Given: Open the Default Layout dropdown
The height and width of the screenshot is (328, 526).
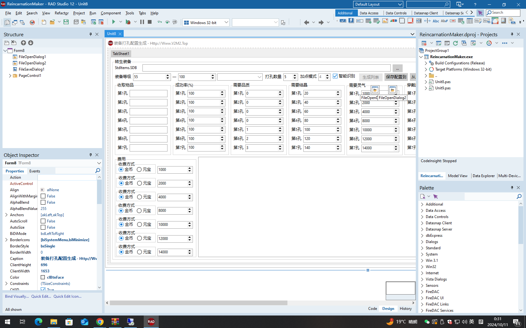Looking at the screenshot, I should [400, 4].
